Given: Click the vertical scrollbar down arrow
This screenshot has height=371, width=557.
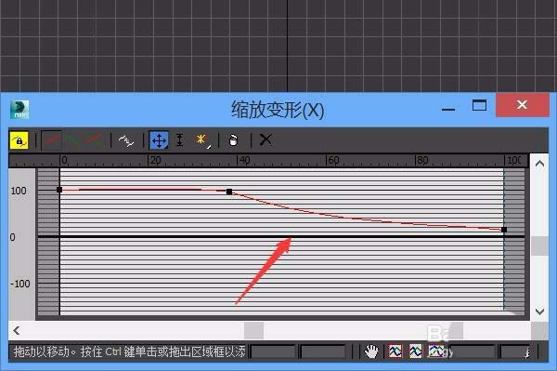Looking at the screenshot, I should click(x=539, y=311).
